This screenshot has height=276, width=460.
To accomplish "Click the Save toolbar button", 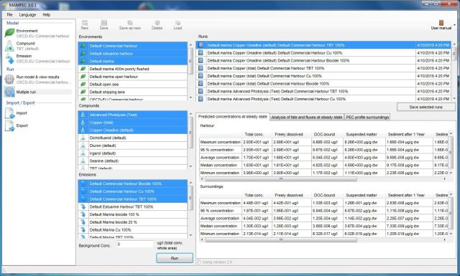I will [103, 25].
